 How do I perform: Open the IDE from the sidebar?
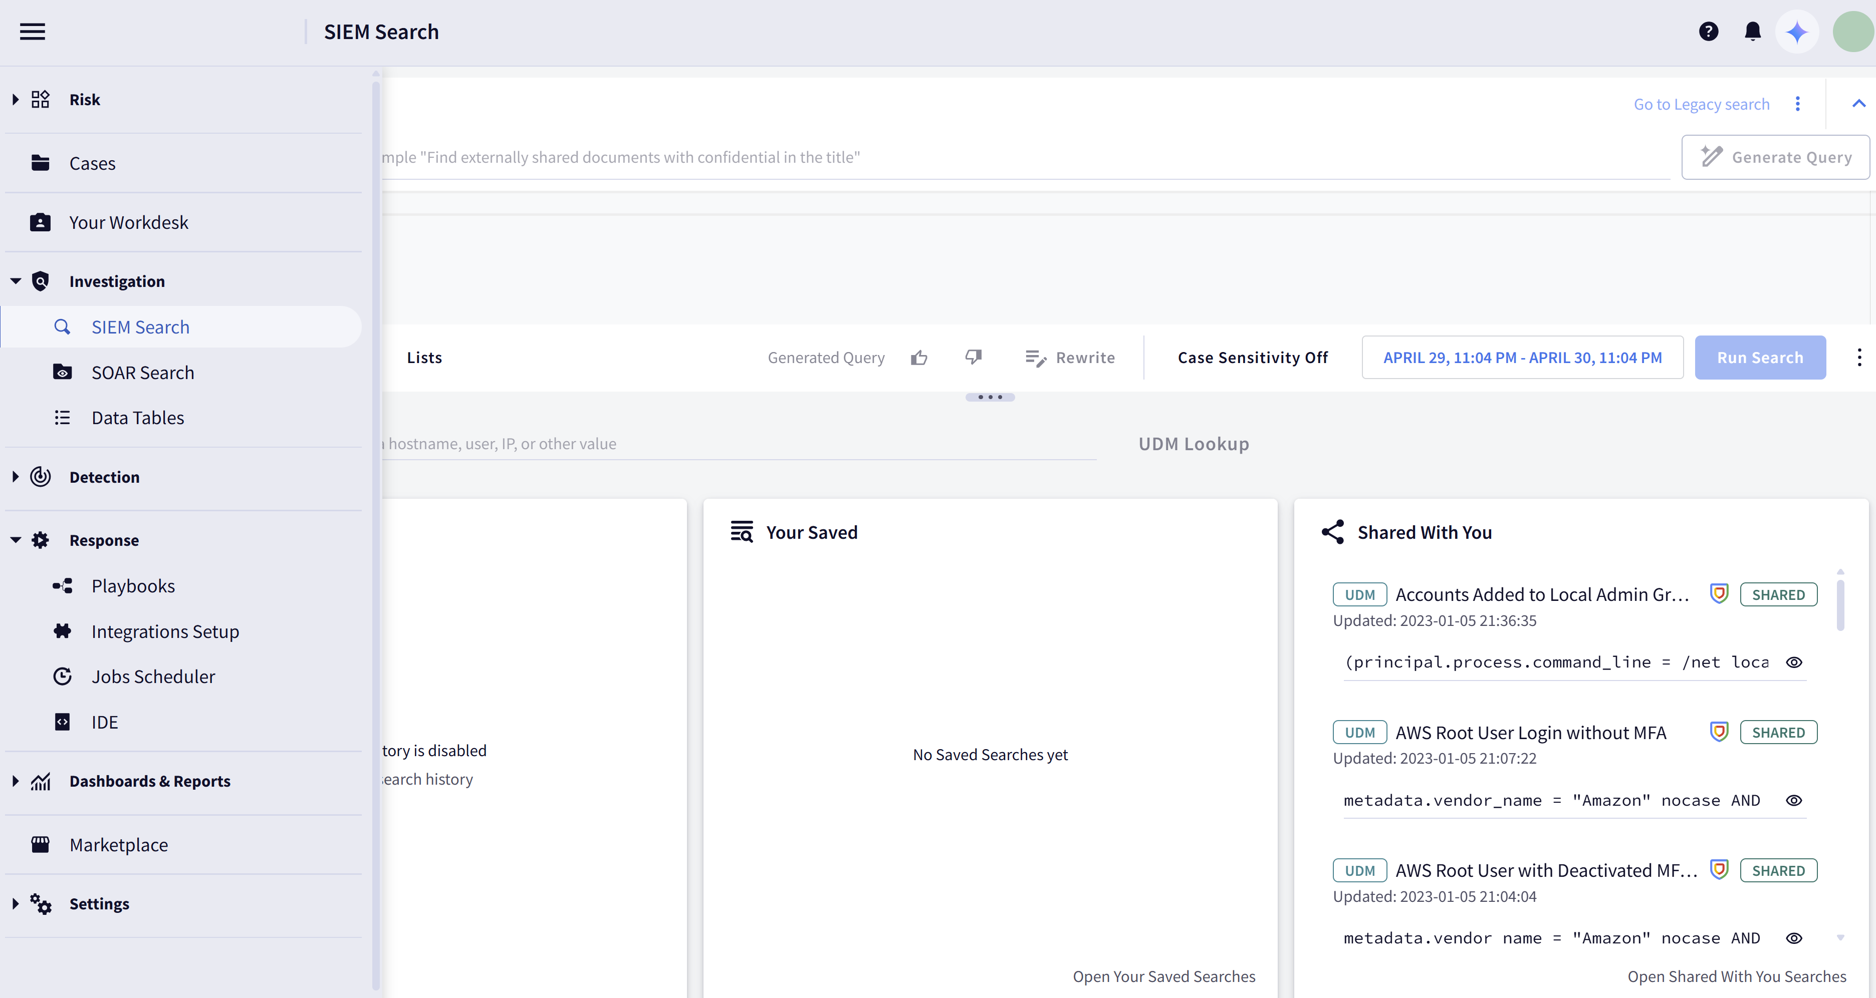point(106,722)
